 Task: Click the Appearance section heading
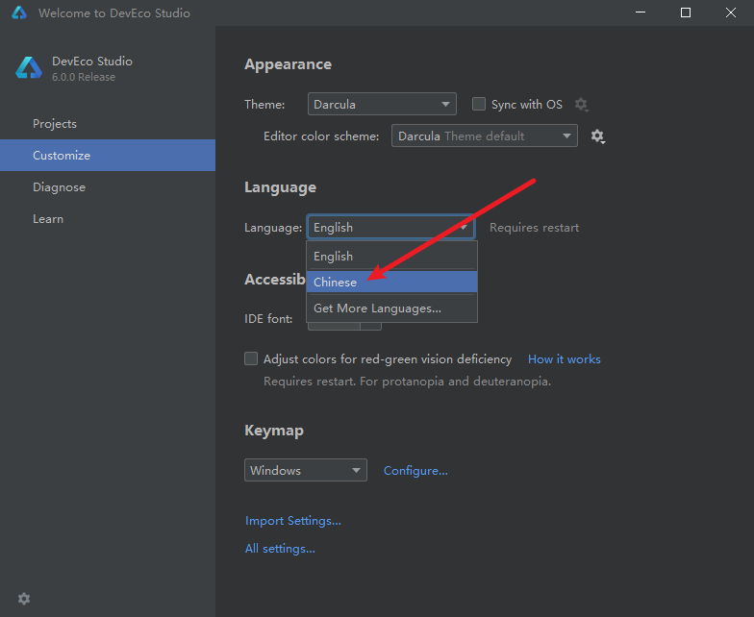click(289, 64)
